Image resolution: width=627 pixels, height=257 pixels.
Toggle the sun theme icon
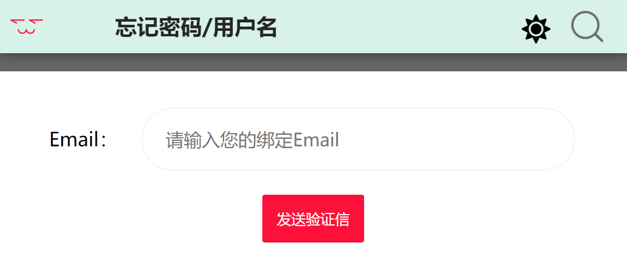pos(536,29)
